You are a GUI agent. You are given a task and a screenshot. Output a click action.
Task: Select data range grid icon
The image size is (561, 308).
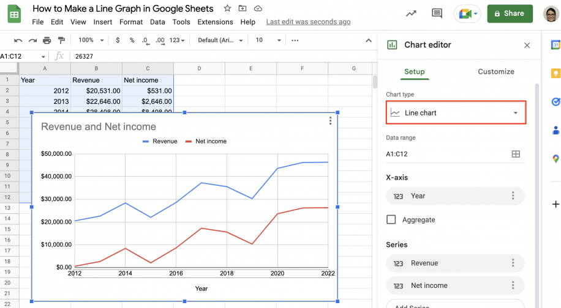[x=516, y=154]
